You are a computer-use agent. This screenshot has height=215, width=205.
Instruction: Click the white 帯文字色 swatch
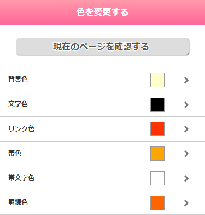157,178
